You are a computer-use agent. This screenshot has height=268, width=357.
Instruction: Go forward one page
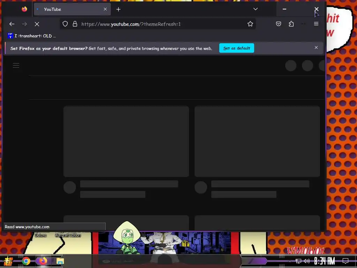(x=24, y=24)
